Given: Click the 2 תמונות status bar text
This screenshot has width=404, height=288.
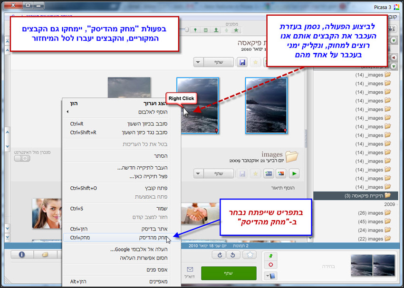Looking at the screenshot, I should click(240, 246).
